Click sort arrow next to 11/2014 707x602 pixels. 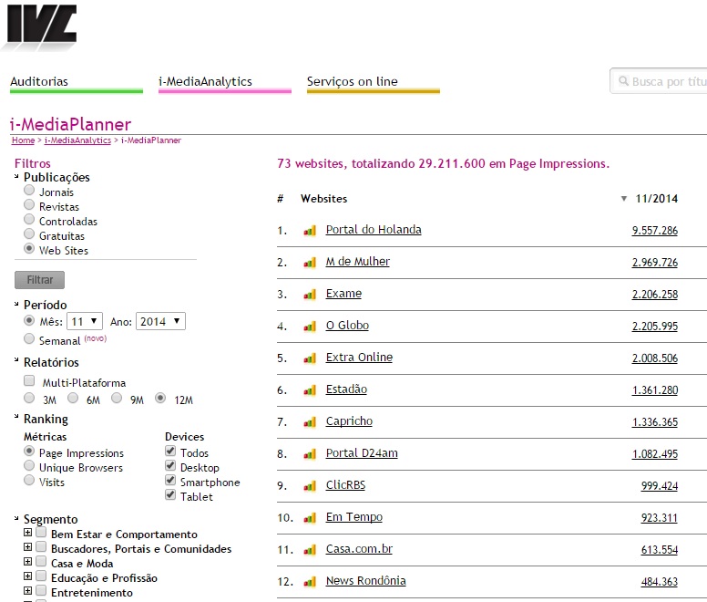pos(623,199)
